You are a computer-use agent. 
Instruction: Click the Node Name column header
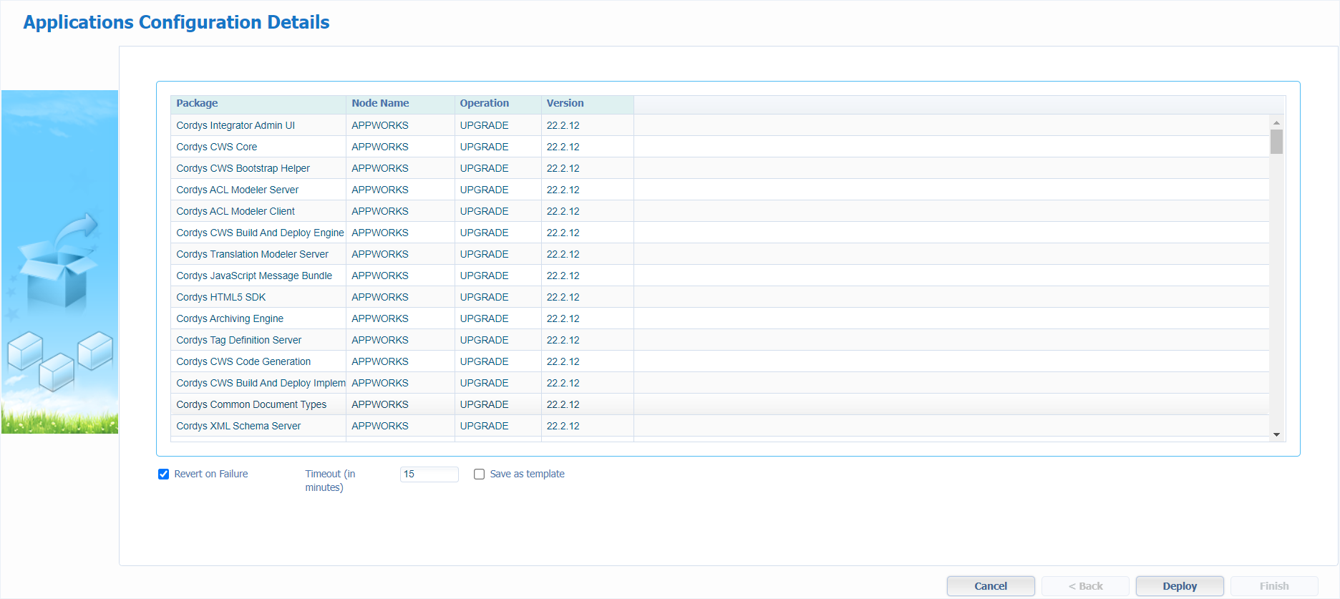point(399,104)
